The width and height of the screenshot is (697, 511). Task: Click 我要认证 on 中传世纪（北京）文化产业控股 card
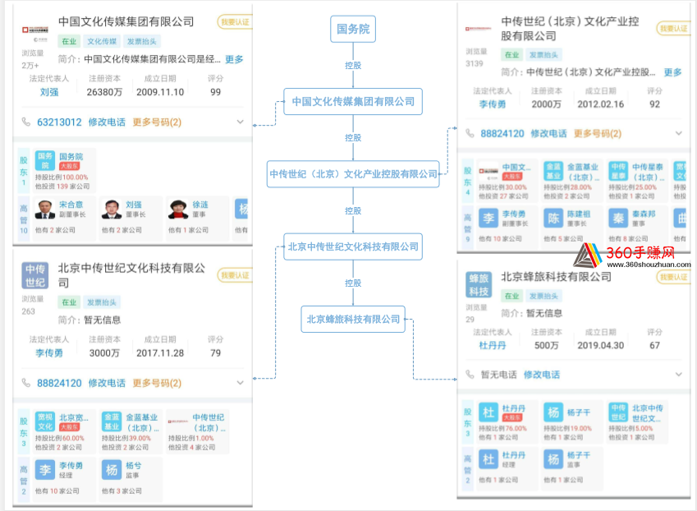point(674,29)
